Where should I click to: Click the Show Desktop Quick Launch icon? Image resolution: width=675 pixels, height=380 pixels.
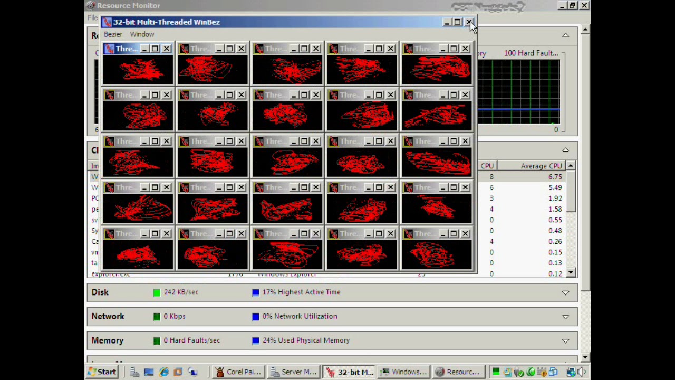coord(149,372)
